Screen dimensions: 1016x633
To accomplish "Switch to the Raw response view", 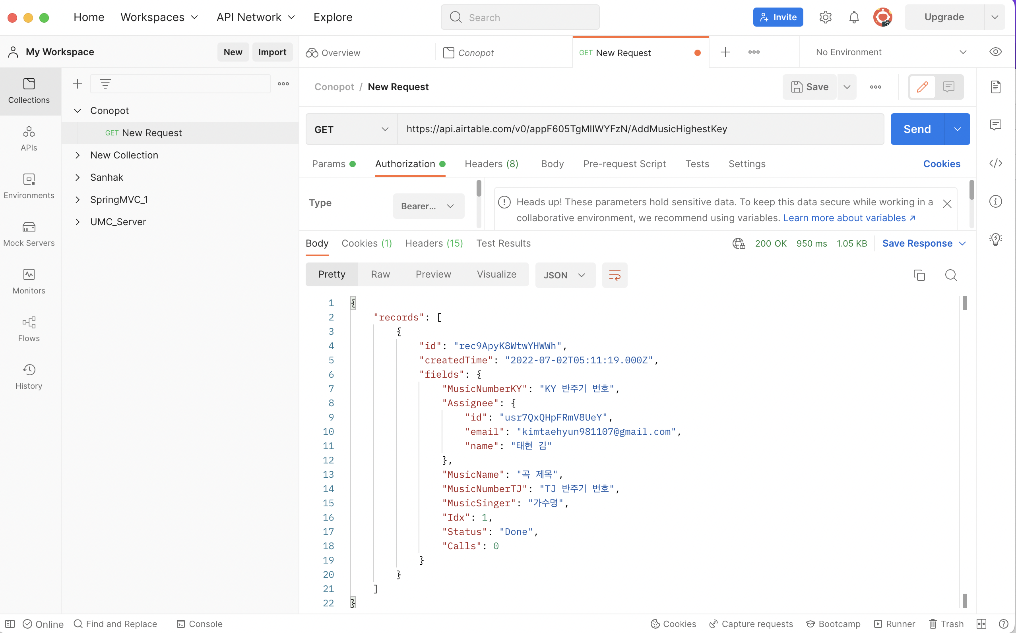I will pyautogui.click(x=380, y=275).
